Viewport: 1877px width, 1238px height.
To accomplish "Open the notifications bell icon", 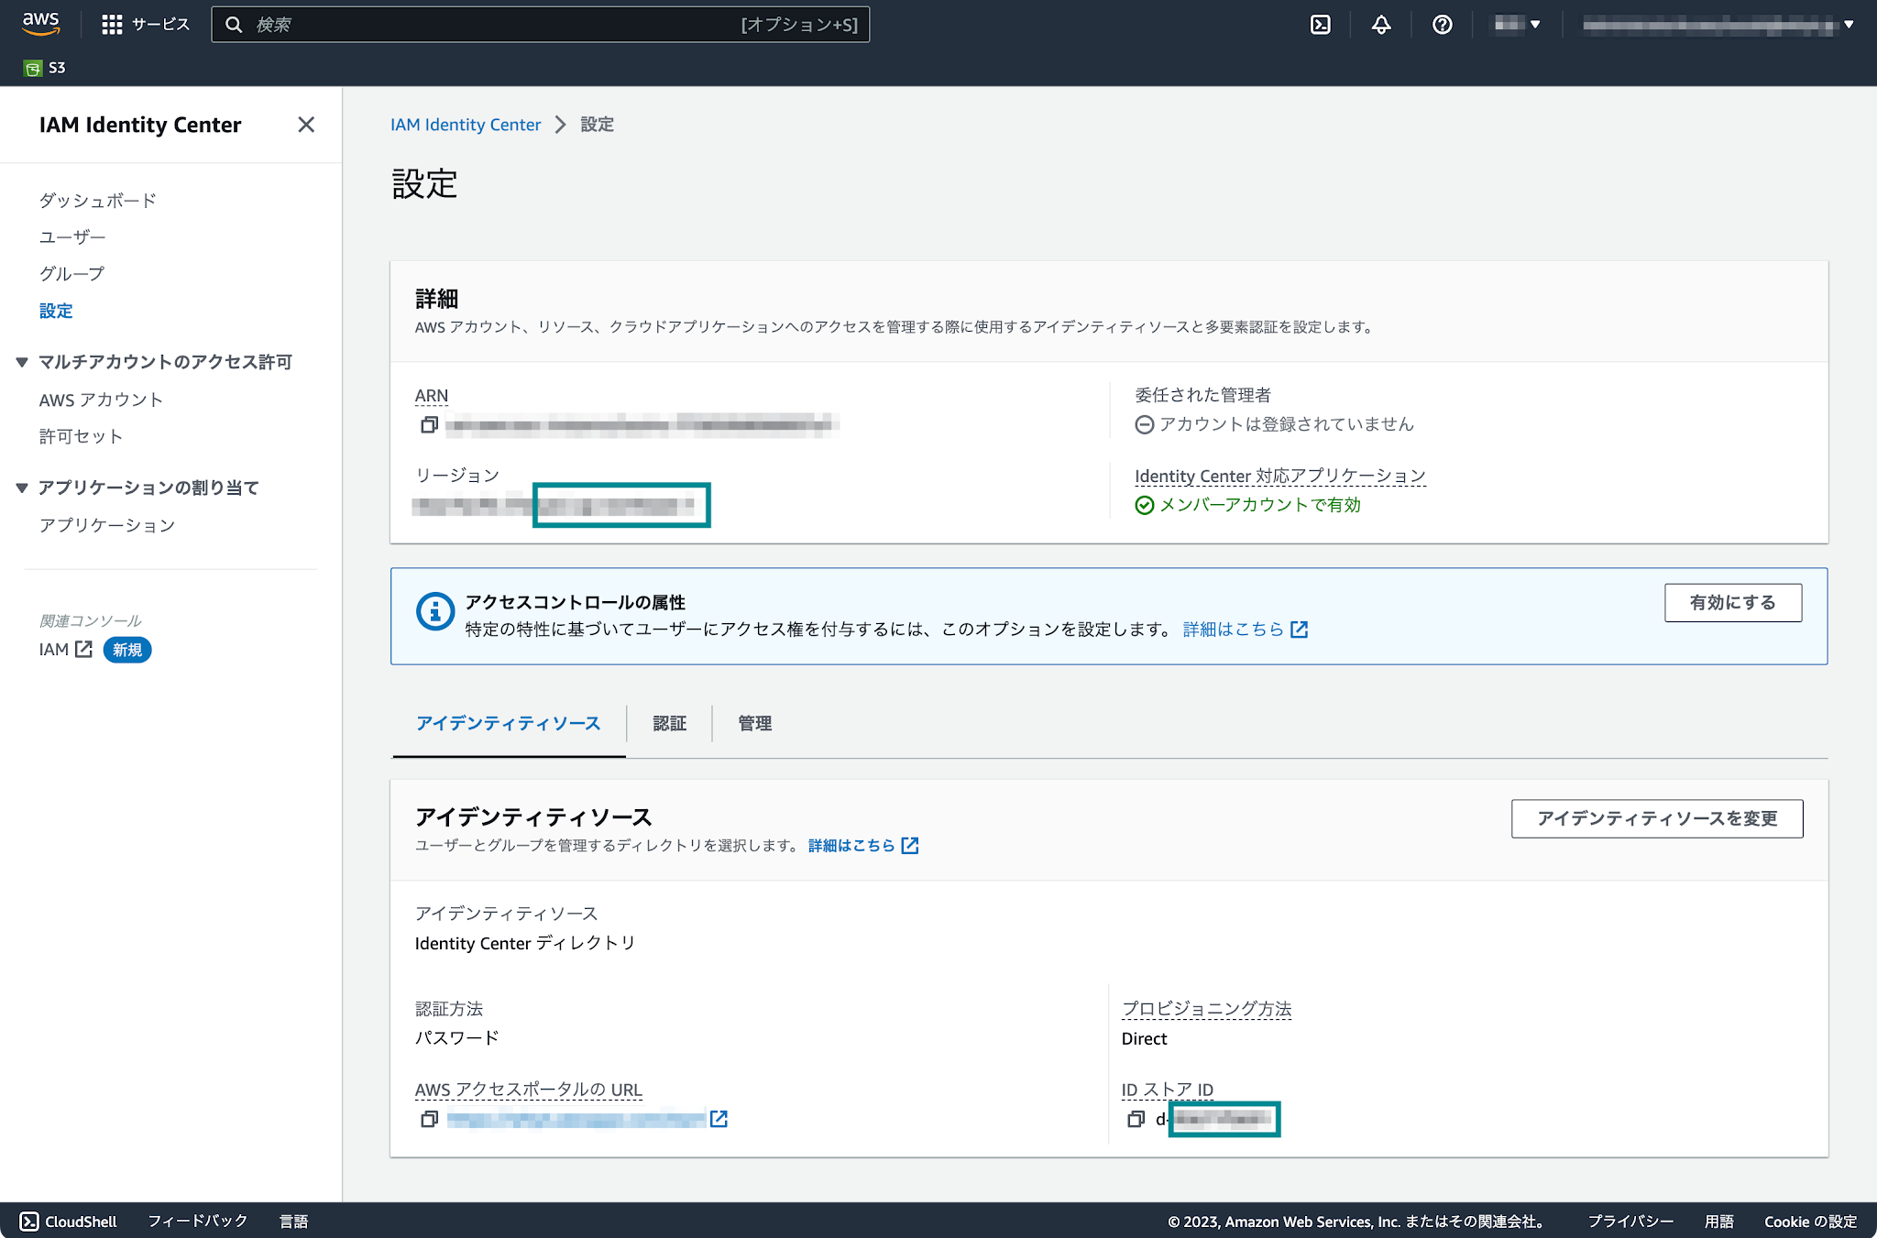I will point(1381,25).
